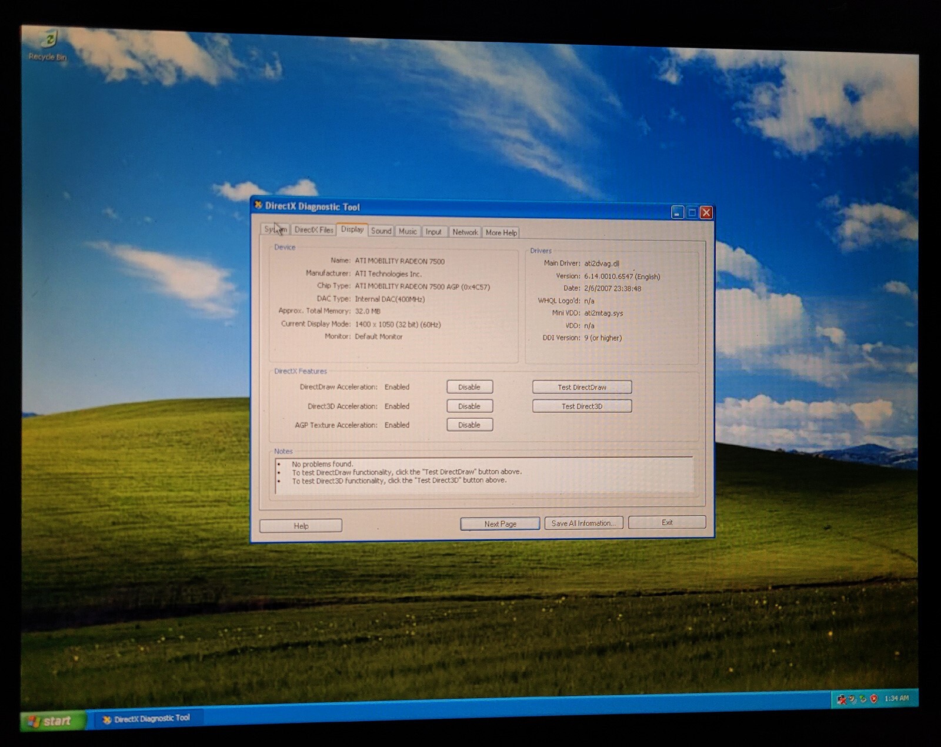Viewport: 941px width, 747px height.
Task: Click the Next Page button
Action: pos(500,523)
